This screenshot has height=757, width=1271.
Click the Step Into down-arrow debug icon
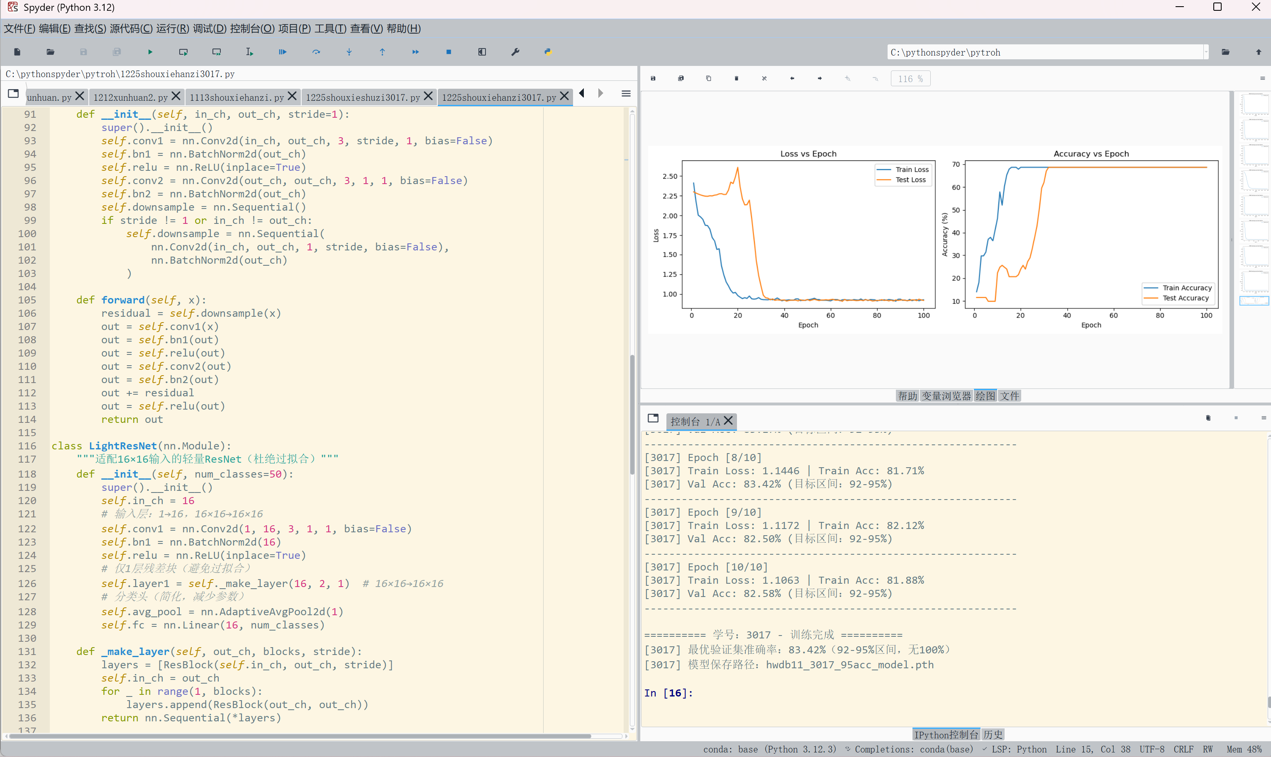tap(349, 52)
